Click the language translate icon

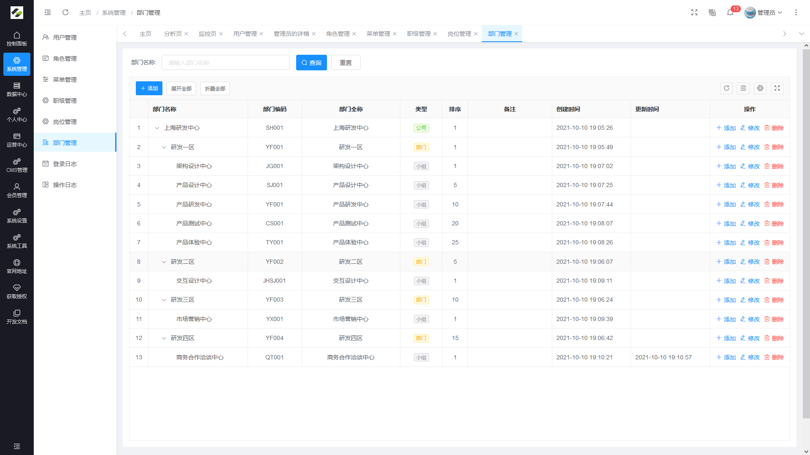(712, 13)
